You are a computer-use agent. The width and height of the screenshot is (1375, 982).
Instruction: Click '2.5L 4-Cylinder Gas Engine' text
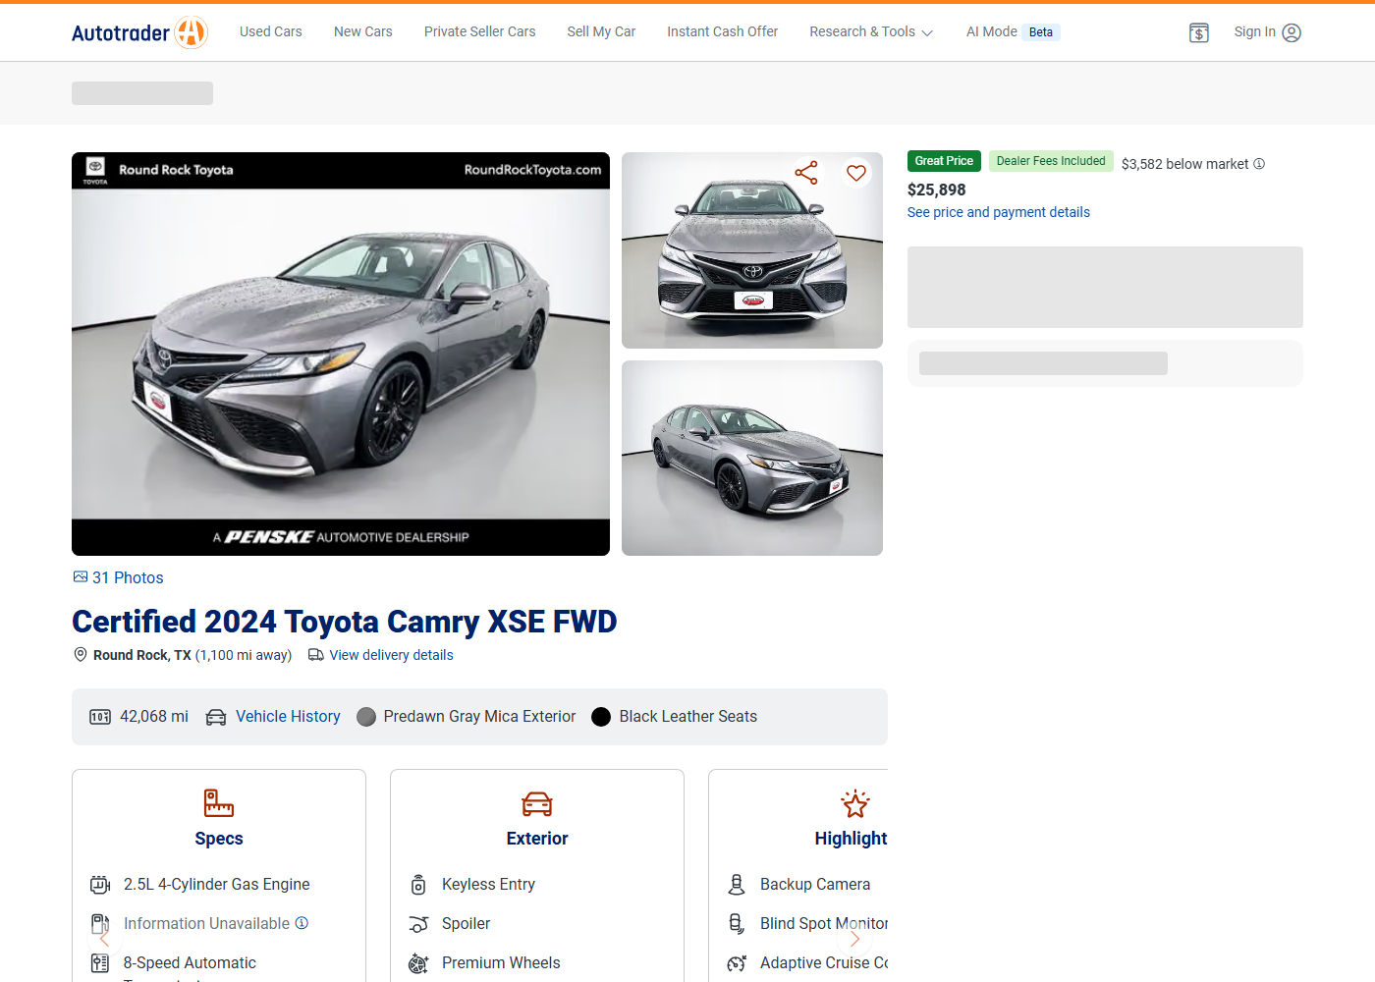click(x=217, y=885)
